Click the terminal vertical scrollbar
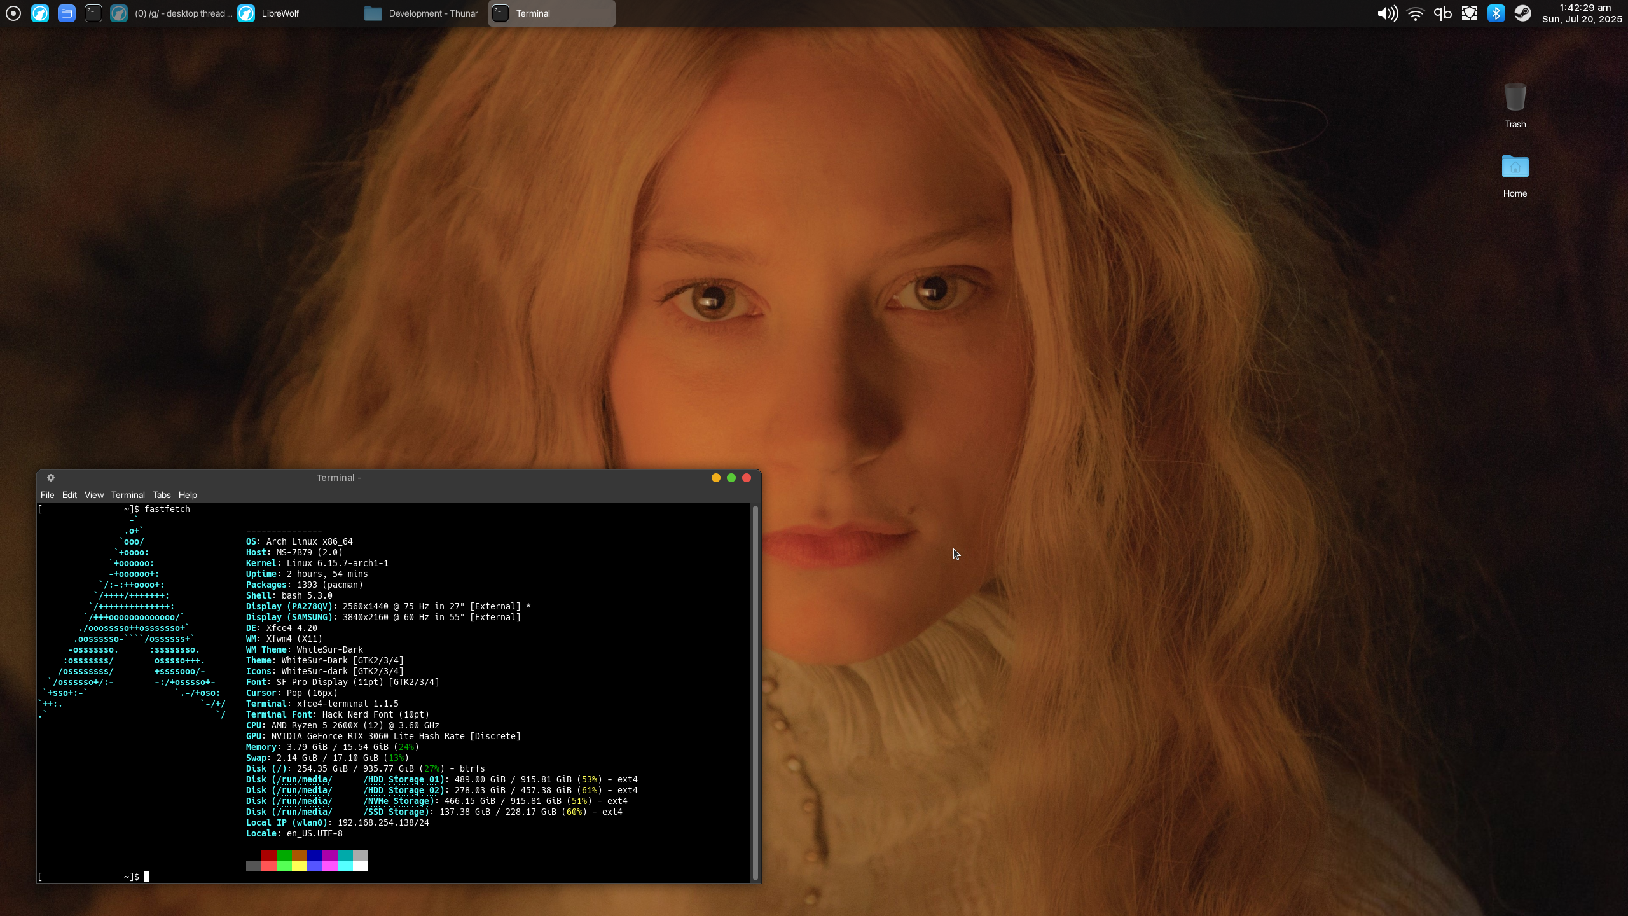 tap(755, 692)
